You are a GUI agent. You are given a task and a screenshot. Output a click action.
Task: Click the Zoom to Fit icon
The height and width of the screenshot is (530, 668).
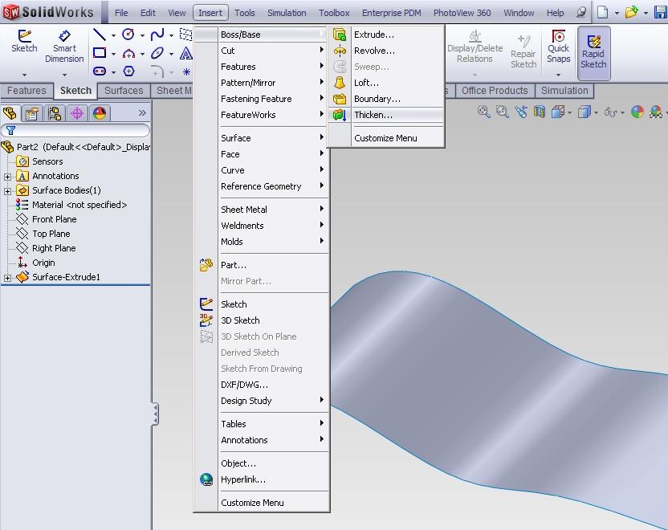483,112
